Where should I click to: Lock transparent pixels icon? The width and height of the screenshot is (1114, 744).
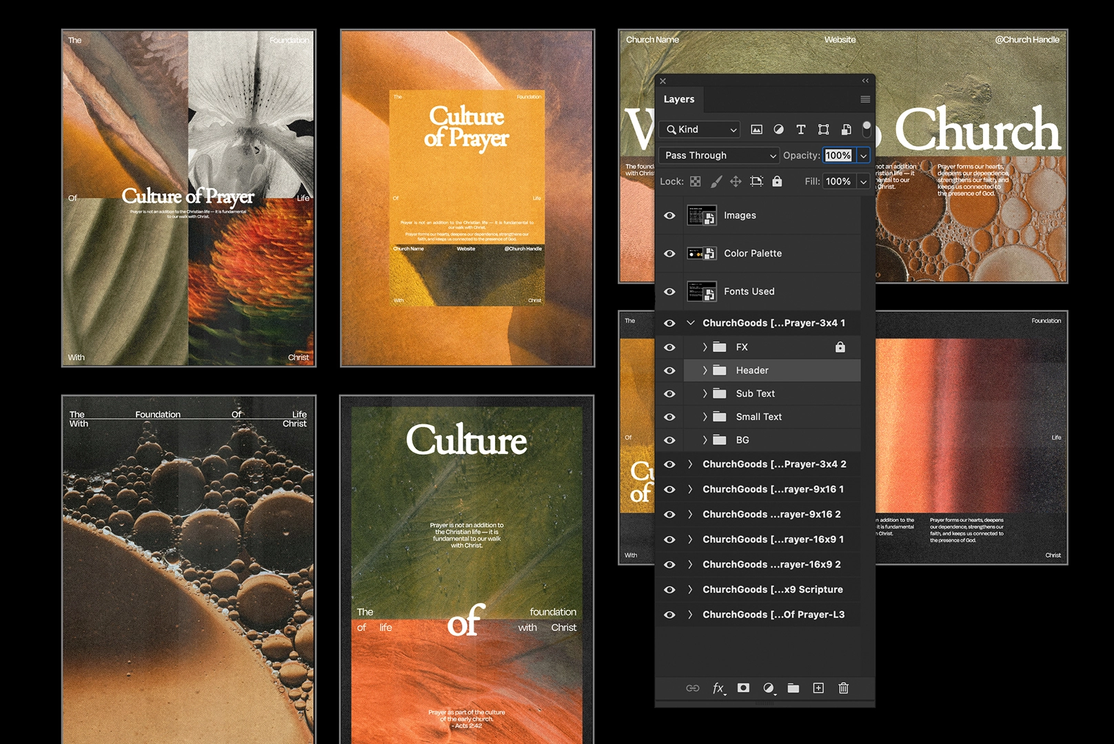(x=696, y=181)
